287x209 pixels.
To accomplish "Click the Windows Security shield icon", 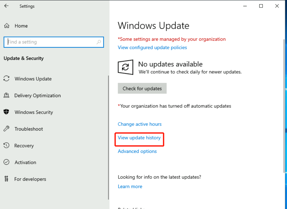I will click(6, 112).
